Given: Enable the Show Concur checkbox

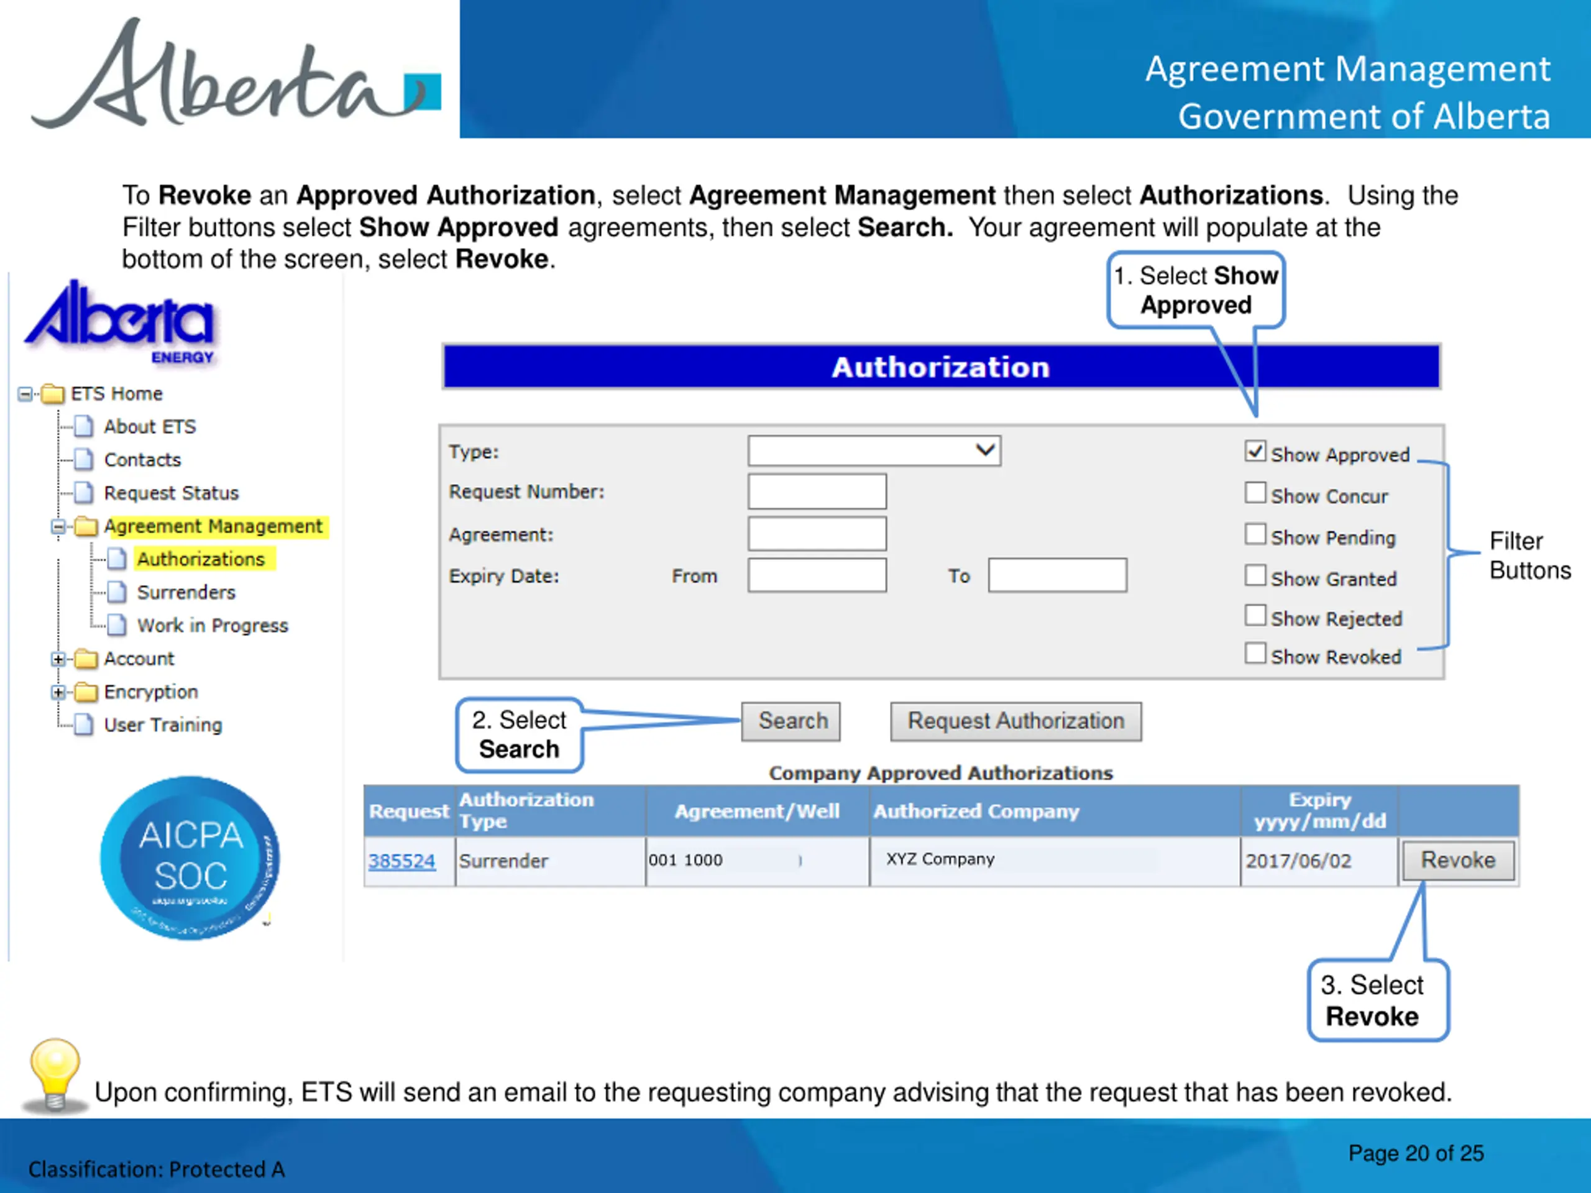Looking at the screenshot, I should point(1255,493).
